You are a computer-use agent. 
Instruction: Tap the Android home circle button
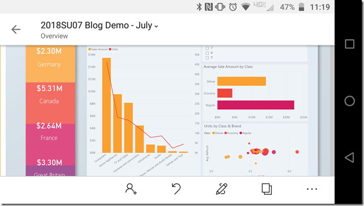349,101
